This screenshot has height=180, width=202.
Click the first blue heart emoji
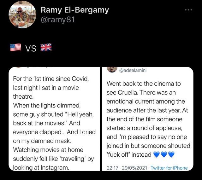(x=157, y=154)
